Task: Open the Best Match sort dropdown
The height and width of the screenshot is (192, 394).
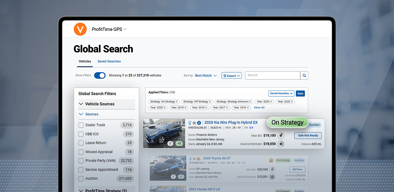Action: (206, 76)
